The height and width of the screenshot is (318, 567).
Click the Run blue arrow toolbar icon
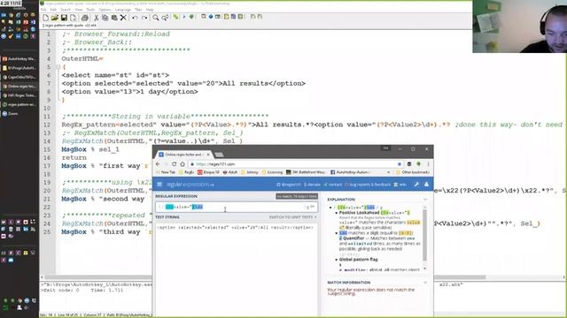coord(184,17)
